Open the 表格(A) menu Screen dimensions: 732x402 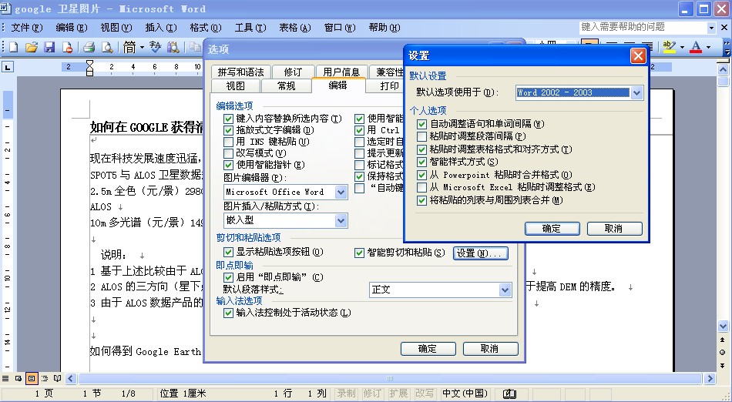point(294,28)
